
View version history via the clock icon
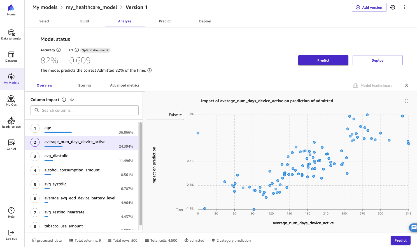pos(393,7)
